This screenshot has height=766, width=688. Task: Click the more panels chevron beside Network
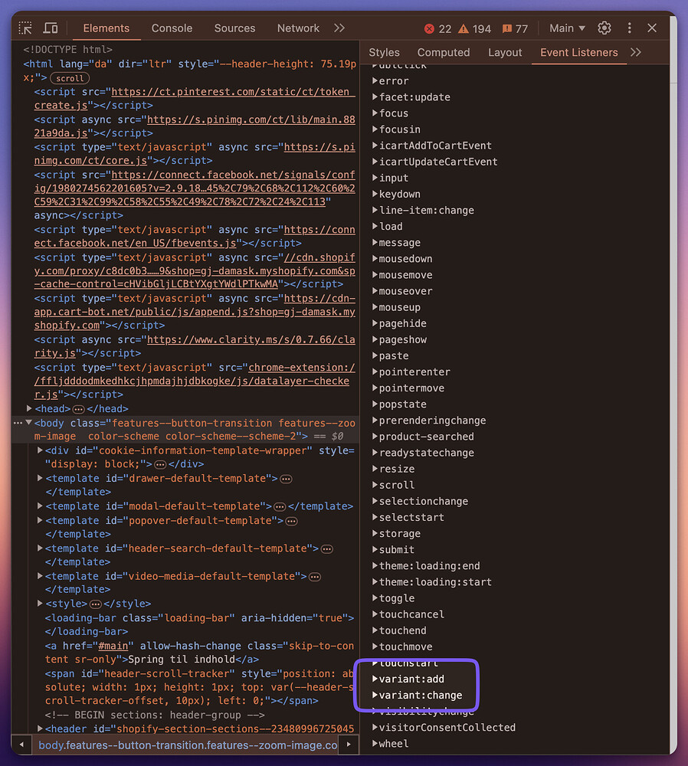(x=339, y=28)
